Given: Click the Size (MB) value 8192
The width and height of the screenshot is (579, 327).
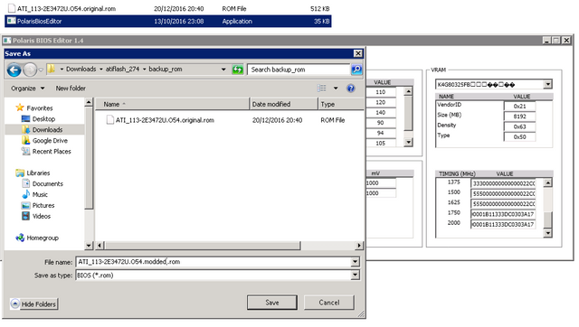Looking at the screenshot, I should click(x=519, y=117).
